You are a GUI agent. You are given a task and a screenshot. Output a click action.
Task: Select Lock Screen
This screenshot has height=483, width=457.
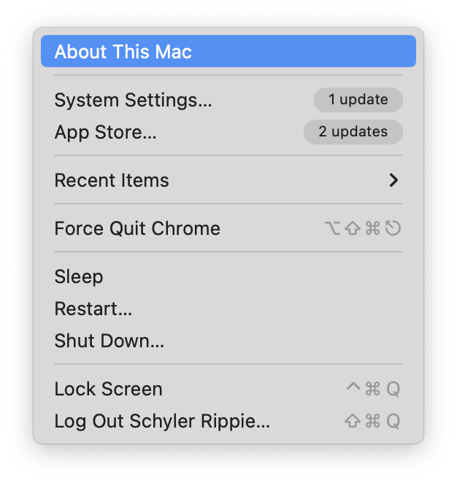(x=108, y=389)
